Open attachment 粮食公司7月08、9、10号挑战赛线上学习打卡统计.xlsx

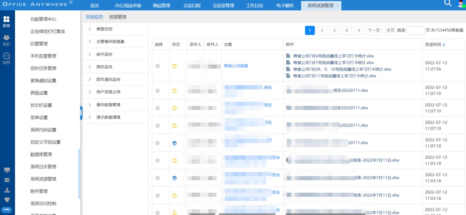tap(342, 69)
